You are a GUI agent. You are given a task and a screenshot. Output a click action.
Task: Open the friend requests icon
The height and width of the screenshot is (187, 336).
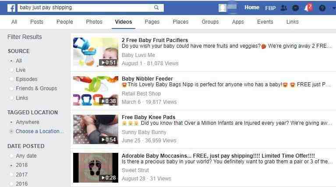tap(284, 8)
